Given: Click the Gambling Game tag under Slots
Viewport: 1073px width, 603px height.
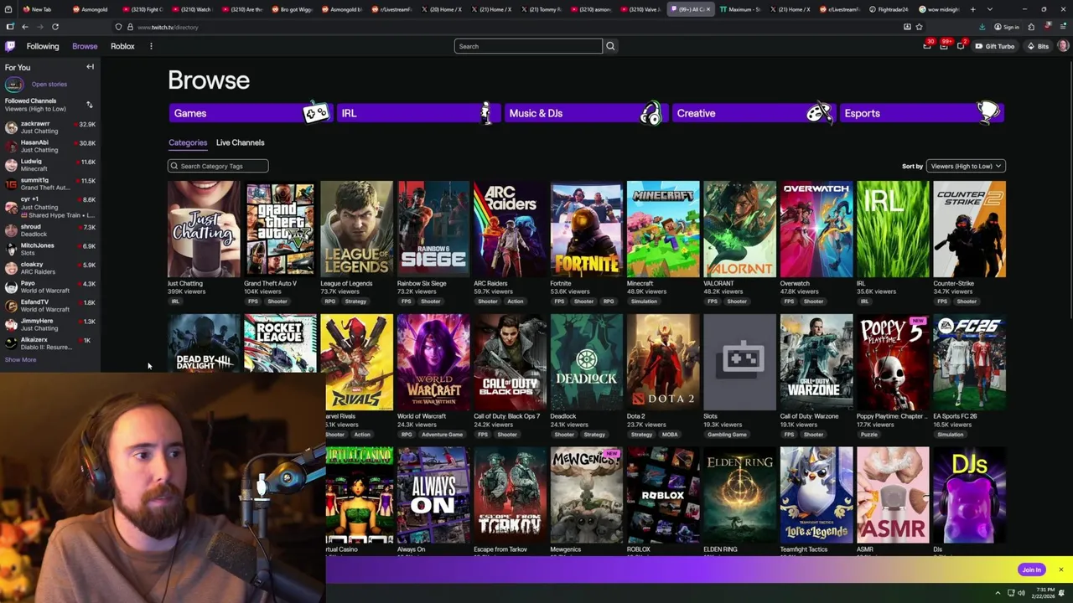Looking at the screenshot, I should pyautogui.click(x=727, y=435).
